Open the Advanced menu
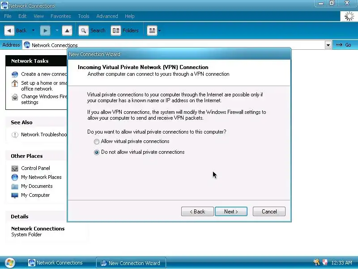358x269 pixels. (107, 16)
